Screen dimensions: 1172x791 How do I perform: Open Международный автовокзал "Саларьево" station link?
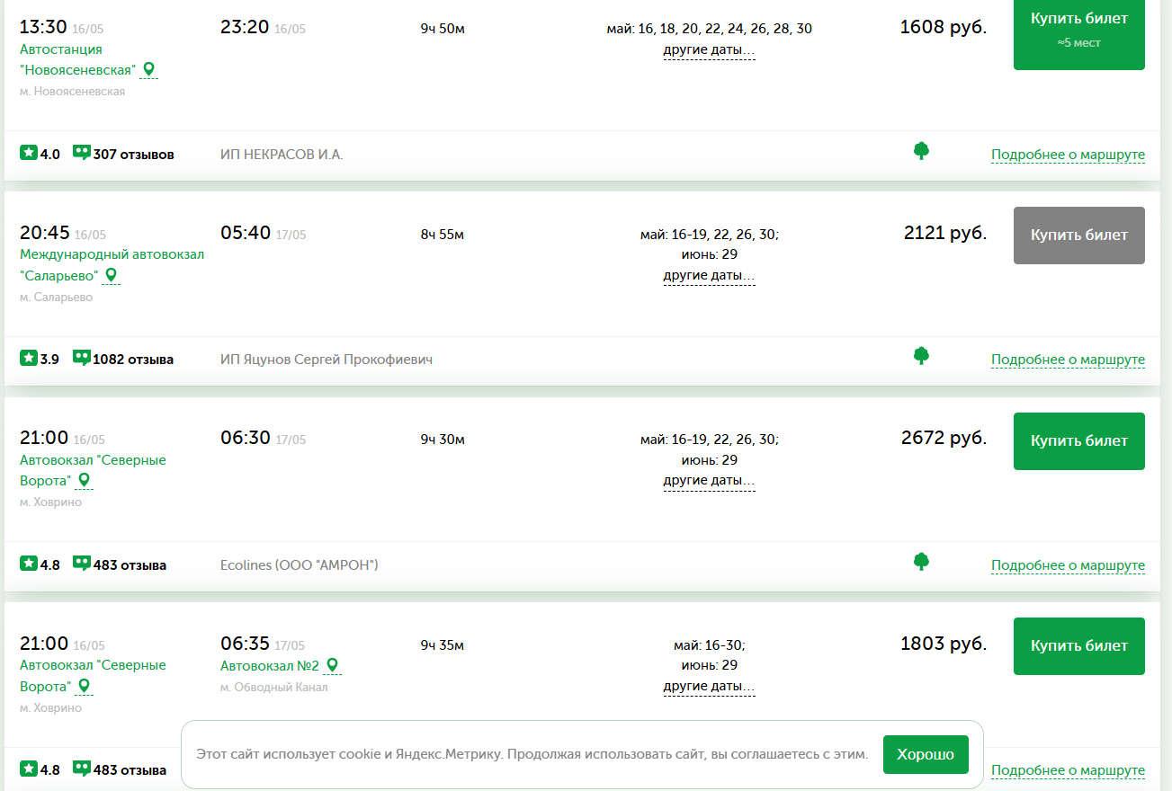(112, 265)
